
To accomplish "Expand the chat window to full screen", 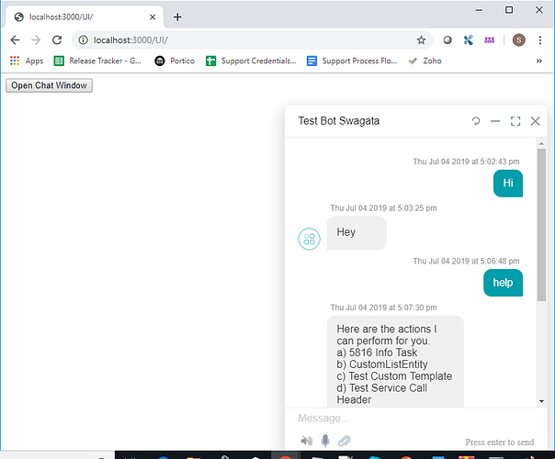I will coord(515,121).
